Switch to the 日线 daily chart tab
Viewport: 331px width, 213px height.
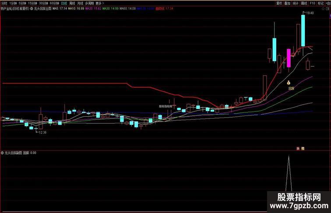[x=64, y=3]
